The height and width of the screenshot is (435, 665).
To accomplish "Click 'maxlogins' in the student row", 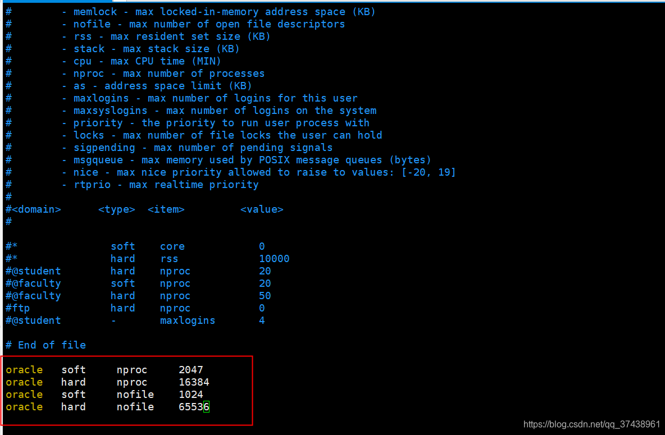I will [188, 320].
